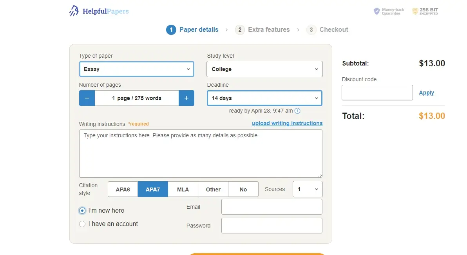Click the upload writing instructions link
The width and height of the screenshot is (467, 255).
(287, 123)
